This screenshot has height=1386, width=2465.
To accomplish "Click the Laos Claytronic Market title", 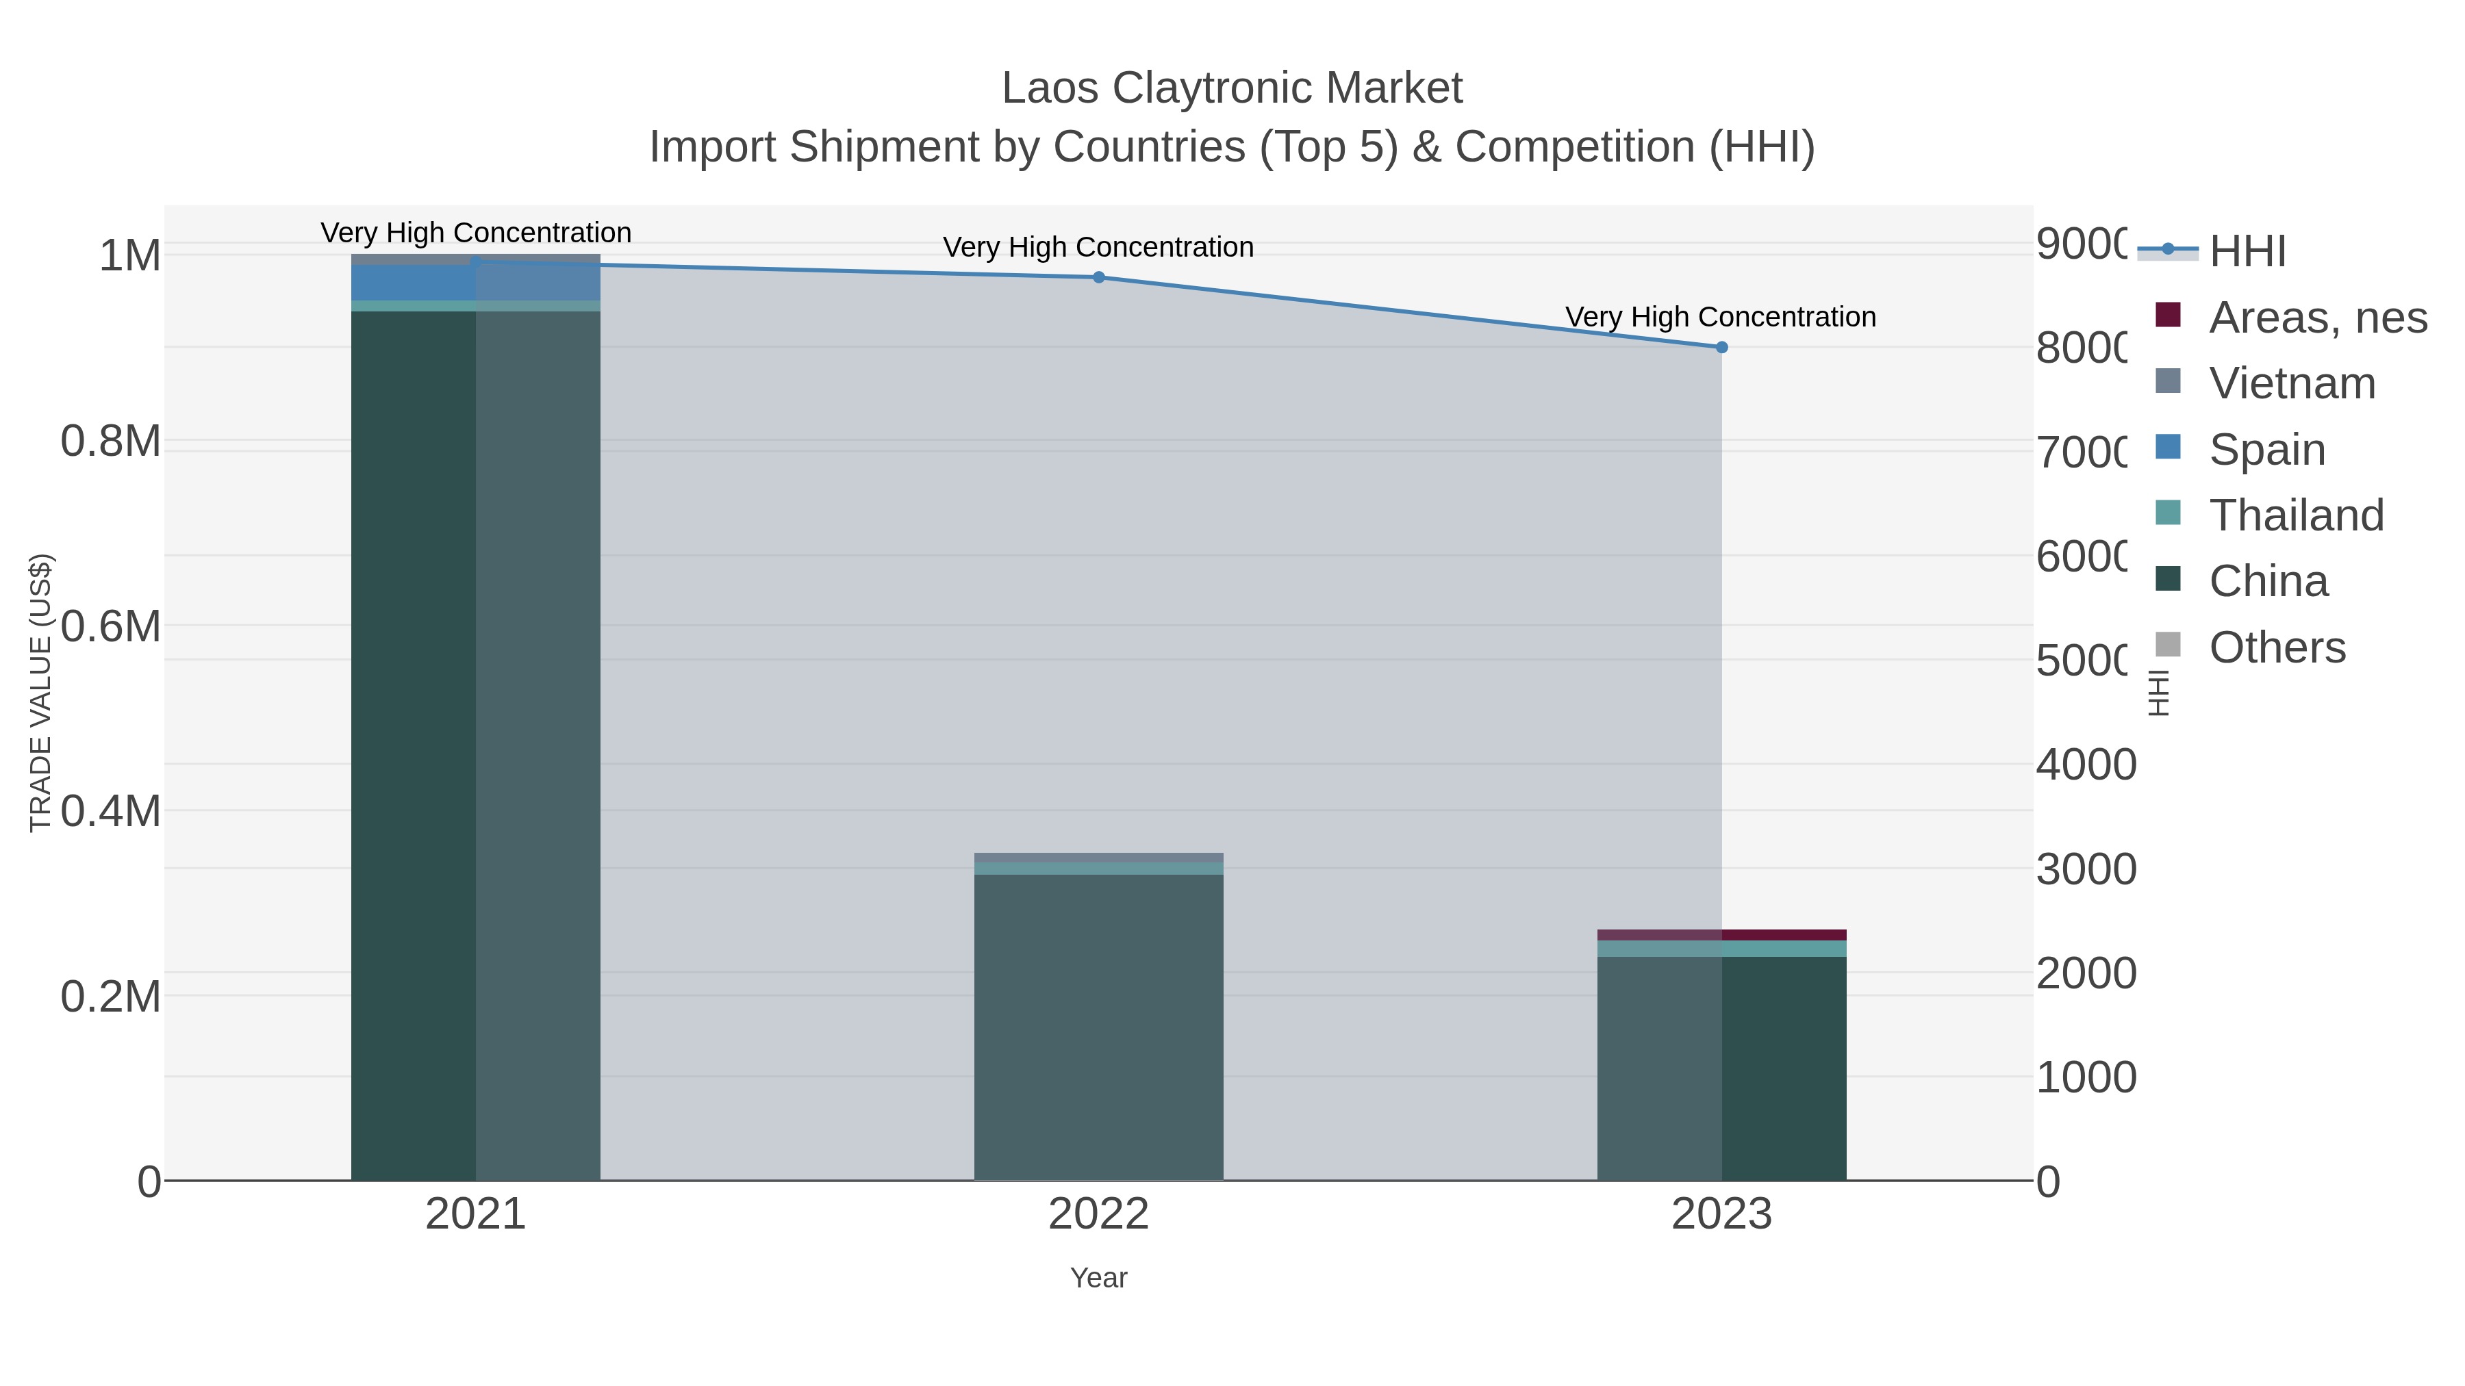I will [1232, 88].
